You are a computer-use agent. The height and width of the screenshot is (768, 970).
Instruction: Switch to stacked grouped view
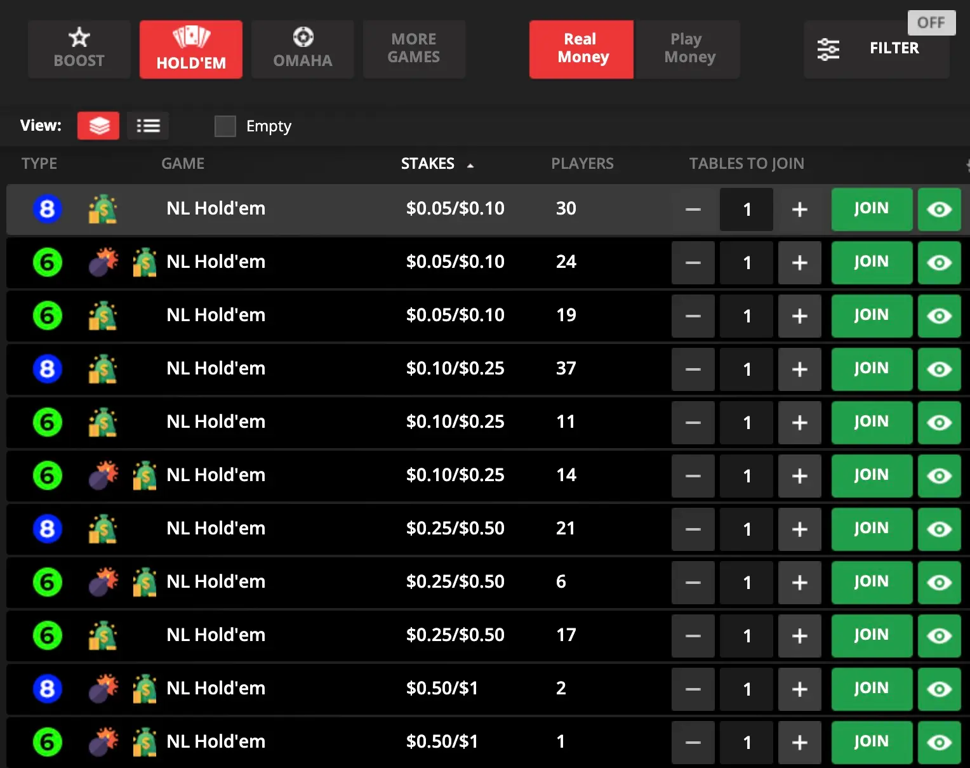click(98, 126)
